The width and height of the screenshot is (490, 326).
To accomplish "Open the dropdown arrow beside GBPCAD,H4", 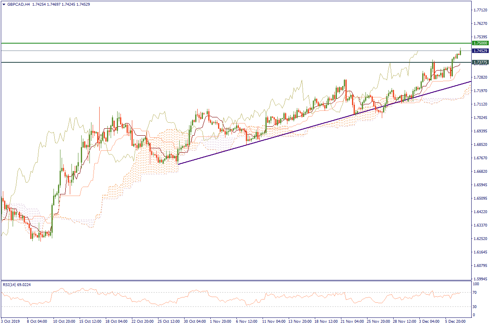I will (4, 4).
